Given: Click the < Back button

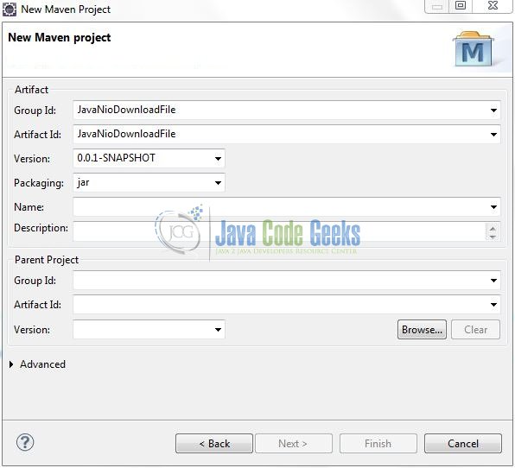Looking at the screenshot, I should coord(214,444).
